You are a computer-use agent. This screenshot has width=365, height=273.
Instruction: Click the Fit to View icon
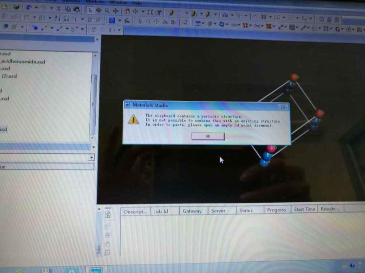(x=150, y=12)
